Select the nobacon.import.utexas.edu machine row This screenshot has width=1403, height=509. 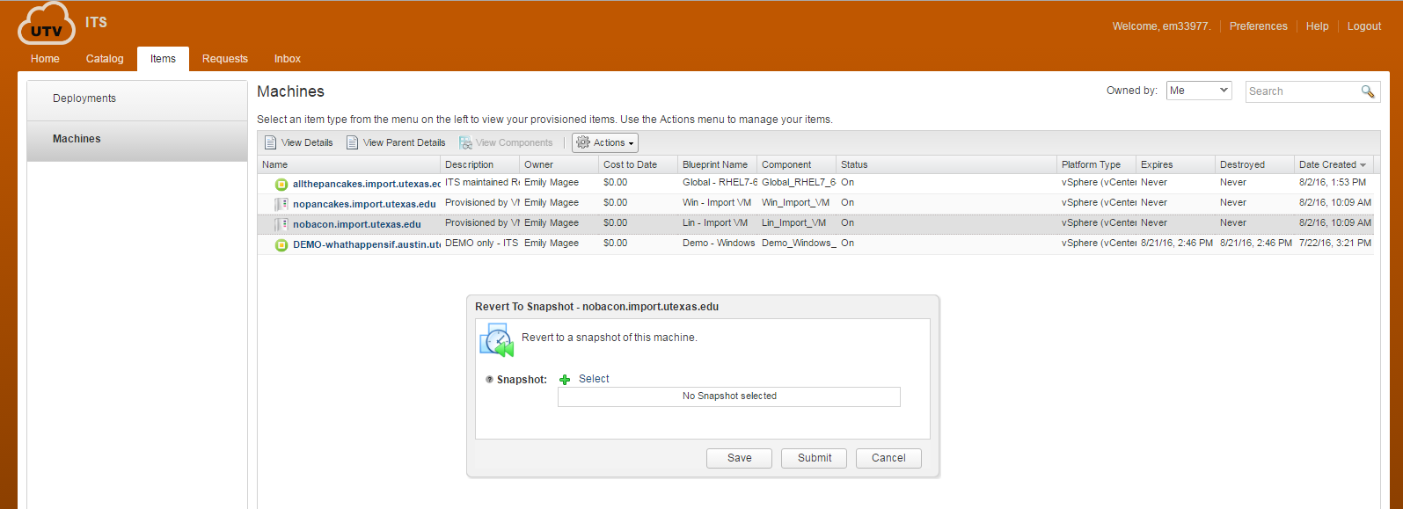[356, 224]
